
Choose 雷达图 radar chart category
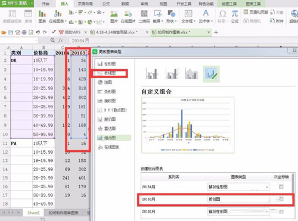pos(107,129)
